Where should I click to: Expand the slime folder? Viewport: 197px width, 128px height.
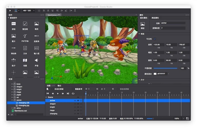pos(12,108)
